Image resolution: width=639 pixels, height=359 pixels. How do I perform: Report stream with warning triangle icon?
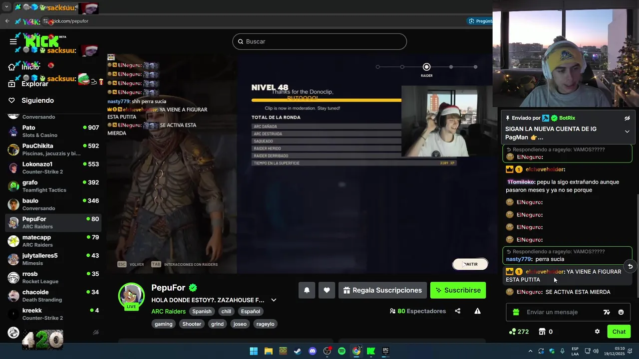(x=477, y=311)
